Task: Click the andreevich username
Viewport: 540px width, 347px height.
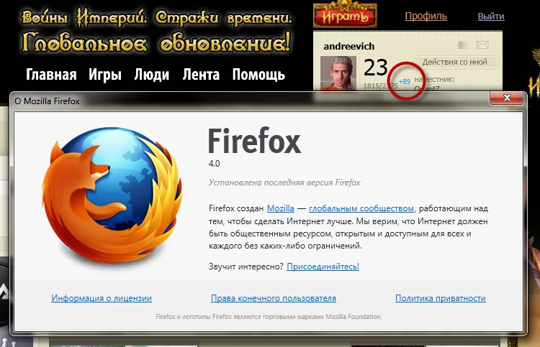Action: tap(349, 47)
